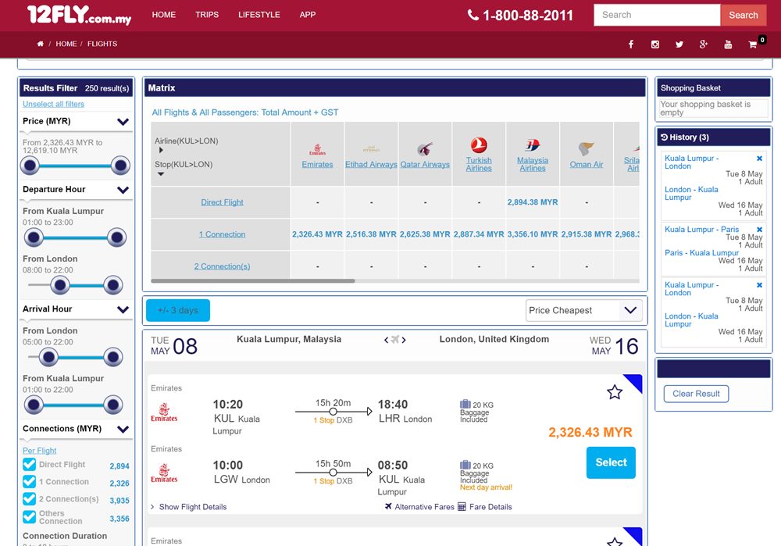Image resolution: width=781 pixels, height=546 pixels.
Task: Select 2,326.43 MYR Emirates matrix fare
Action: click(317, 234)
